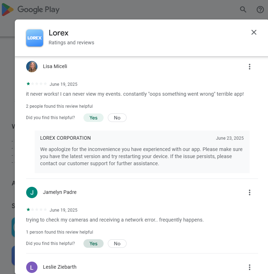Click Lisa Miceli's review text 'it never works!'

coord(135,94)
